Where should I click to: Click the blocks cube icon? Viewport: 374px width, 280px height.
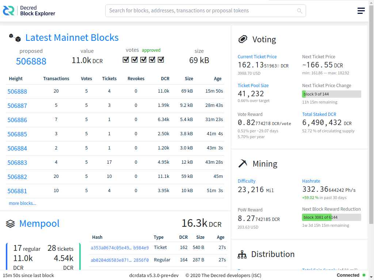coord(15,38)
